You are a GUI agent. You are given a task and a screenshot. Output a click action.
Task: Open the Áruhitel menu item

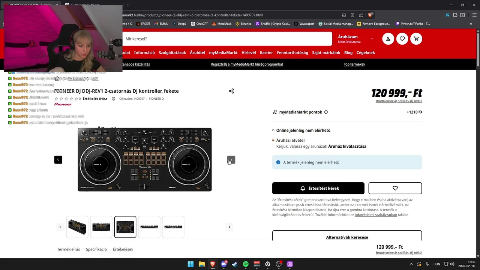tap(197, 52)
